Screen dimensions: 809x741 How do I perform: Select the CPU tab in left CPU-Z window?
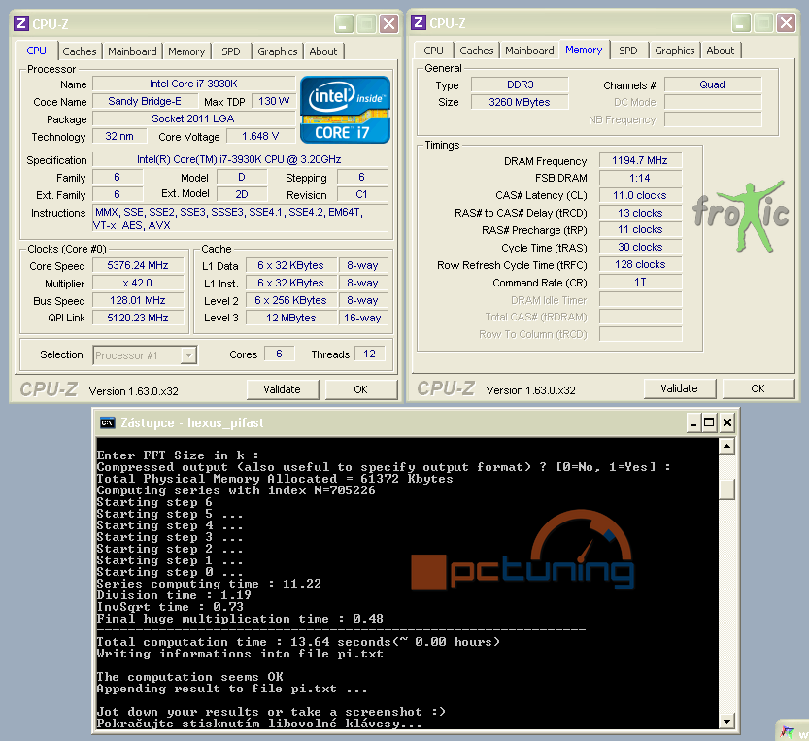tap(36, 51)
